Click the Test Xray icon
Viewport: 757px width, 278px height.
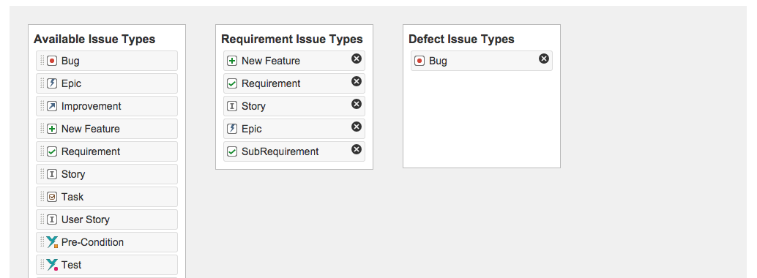tap(52, 265)
